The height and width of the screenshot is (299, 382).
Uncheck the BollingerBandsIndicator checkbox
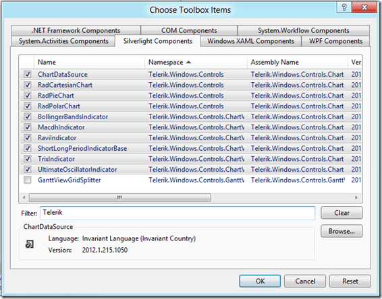pos(27,117)
